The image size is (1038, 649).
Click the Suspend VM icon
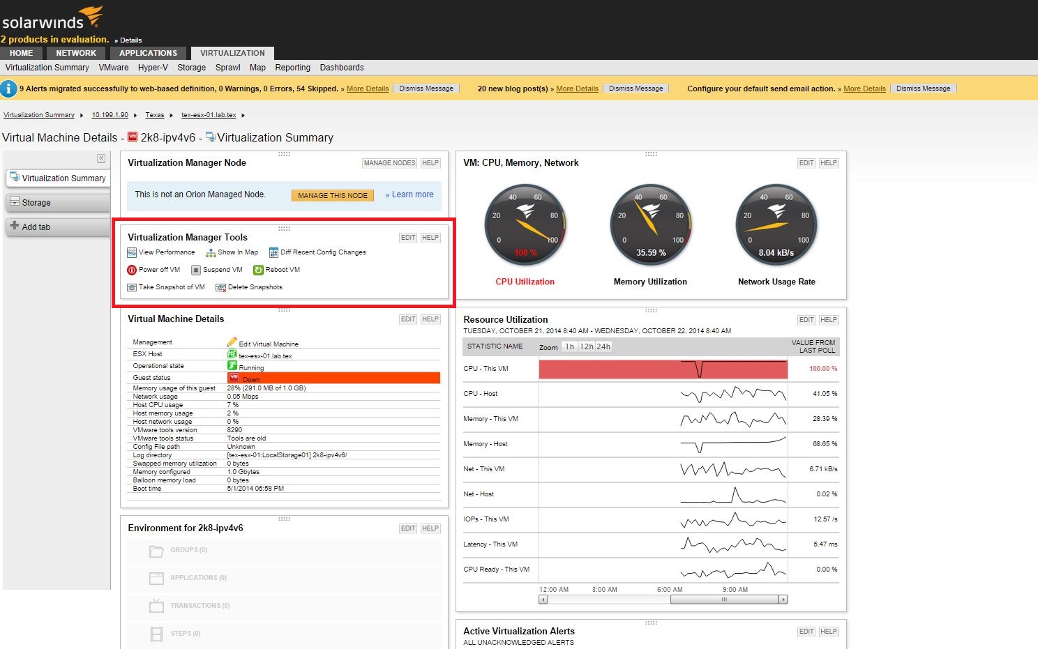(196, 270)
